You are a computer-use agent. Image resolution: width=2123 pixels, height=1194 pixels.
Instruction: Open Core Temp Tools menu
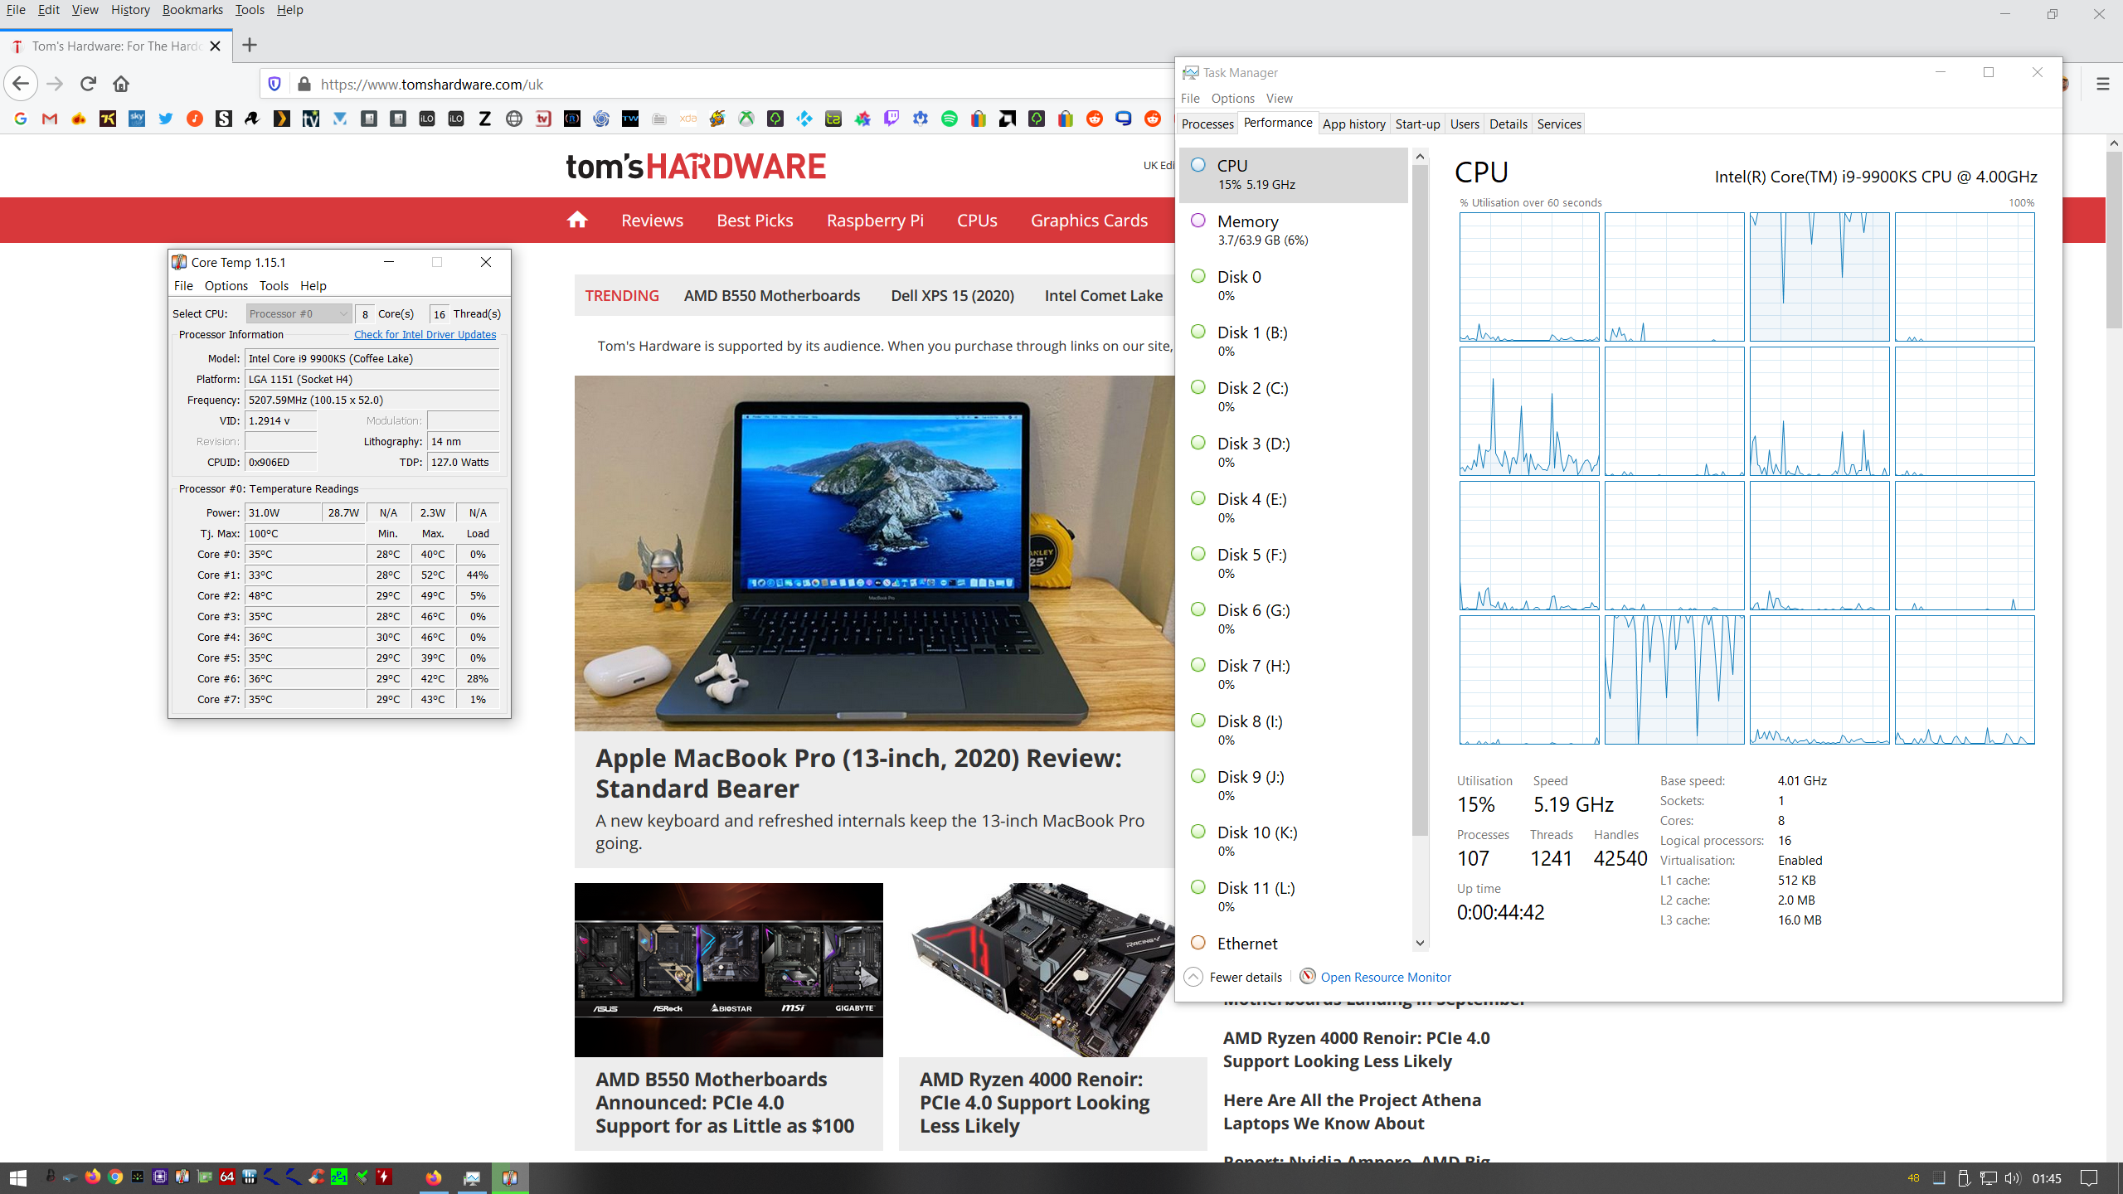274,285
